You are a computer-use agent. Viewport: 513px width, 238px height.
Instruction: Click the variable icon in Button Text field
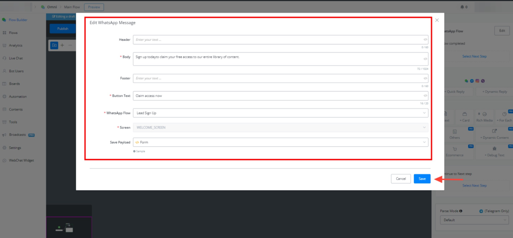425,96
